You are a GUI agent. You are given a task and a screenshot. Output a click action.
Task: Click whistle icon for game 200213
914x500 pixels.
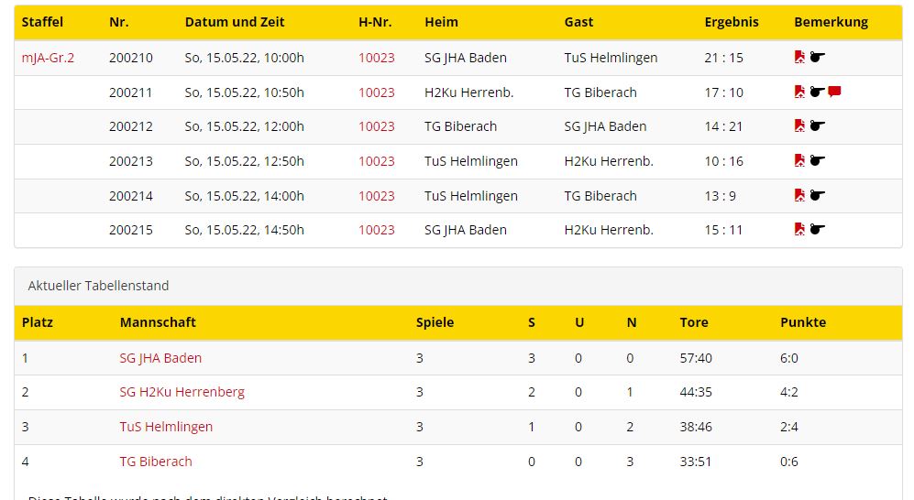pos(817,160)
